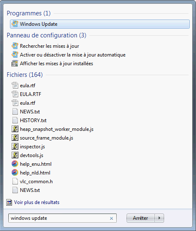Click icon beside Activer ou désactiver la mise à jour
This screenshot has height=231, width=196.
[15, 55]
